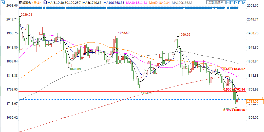Switch chart to fullscreen with expand icon

pos(240,2)
